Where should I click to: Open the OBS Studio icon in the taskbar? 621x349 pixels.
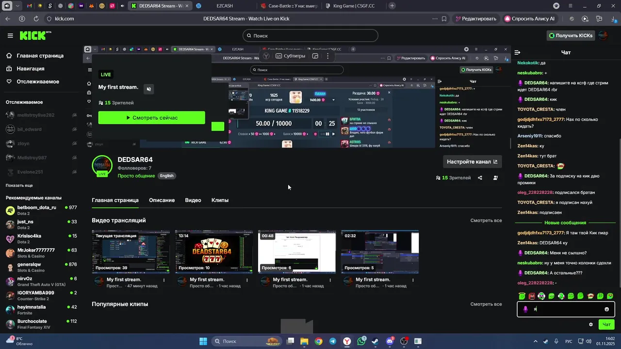click(404, 341)
